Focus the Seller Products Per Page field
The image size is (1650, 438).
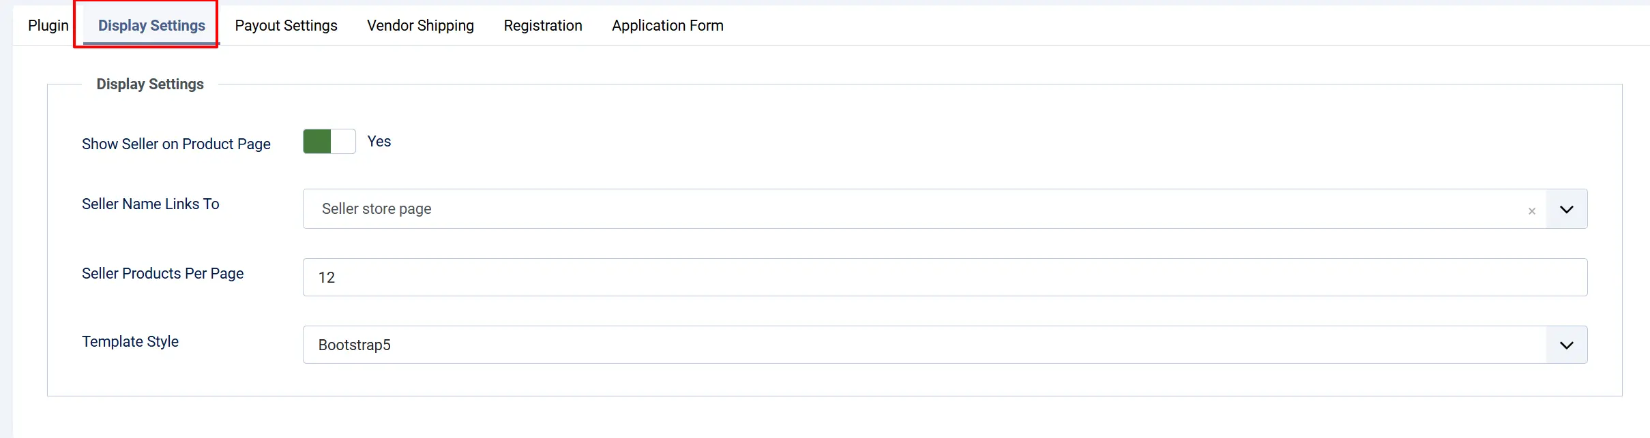coord(945,277)
